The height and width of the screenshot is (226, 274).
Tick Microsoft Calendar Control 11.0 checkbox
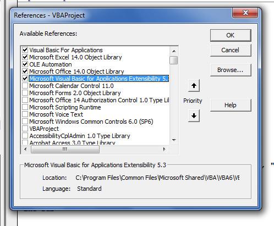(x=25, y=86)
